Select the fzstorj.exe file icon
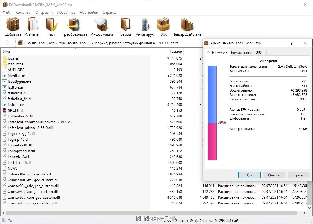The width and height of the screenshot is (313, 224). pyautogui.click(x=5, y=104)
